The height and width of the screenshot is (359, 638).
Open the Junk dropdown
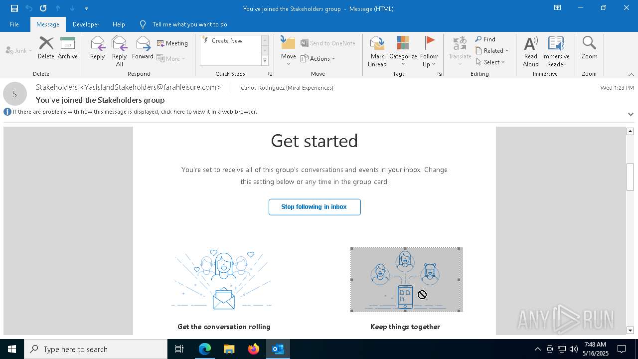tap(19, 51)
